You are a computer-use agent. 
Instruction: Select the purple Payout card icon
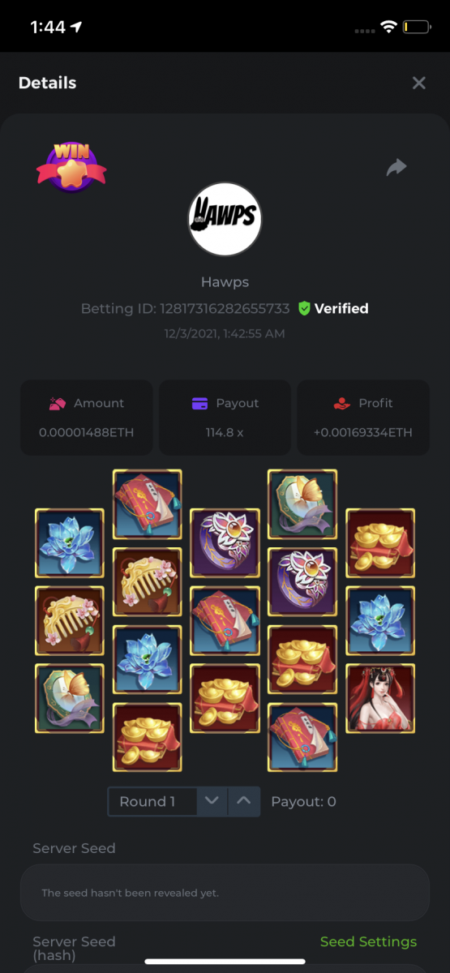click(199, 403)
